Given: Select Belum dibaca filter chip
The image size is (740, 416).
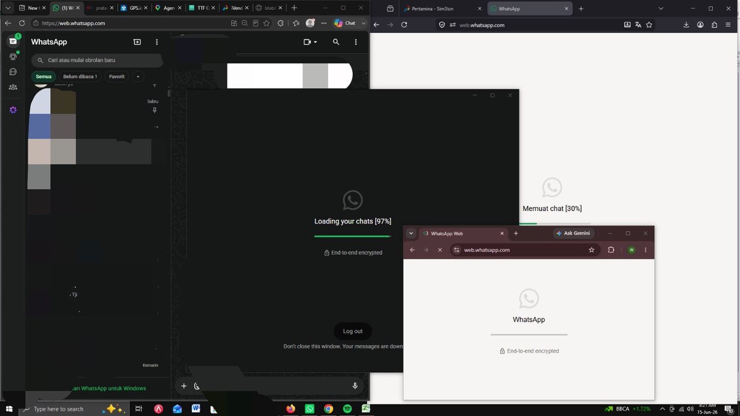Looking at the screenshot, I should (80, 76).
